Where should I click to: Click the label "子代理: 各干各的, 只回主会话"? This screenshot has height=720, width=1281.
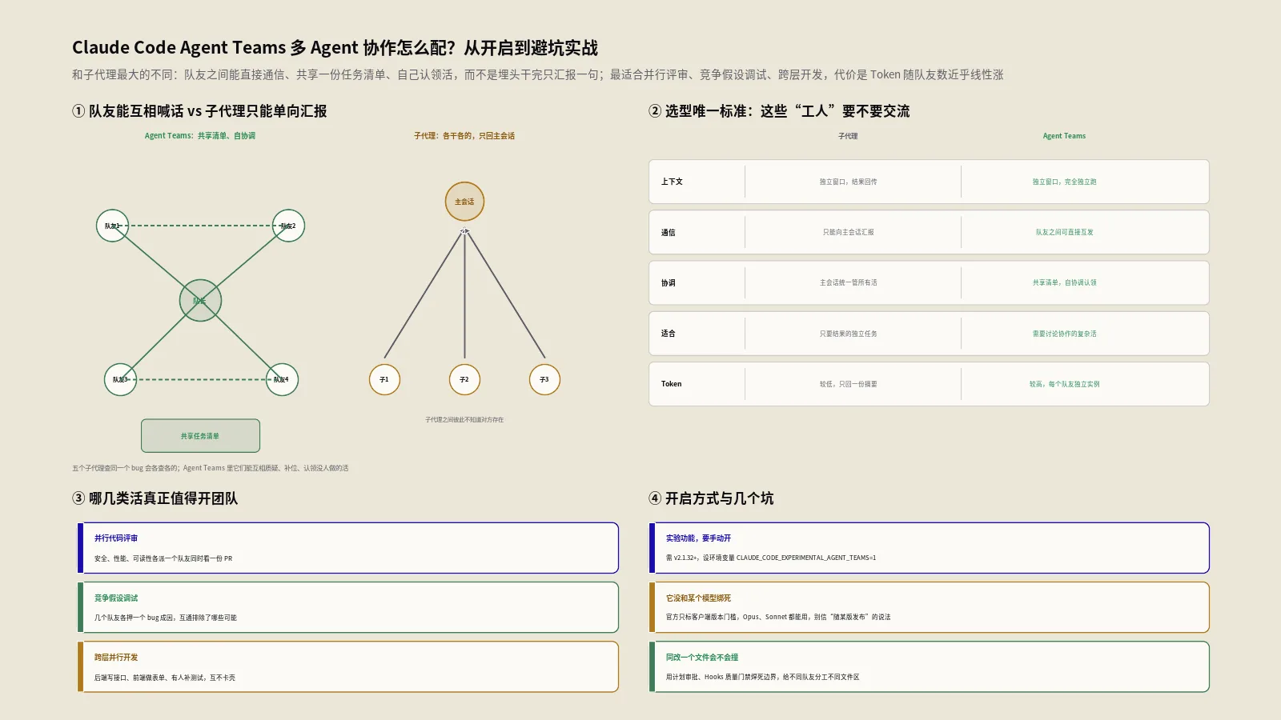464,136
